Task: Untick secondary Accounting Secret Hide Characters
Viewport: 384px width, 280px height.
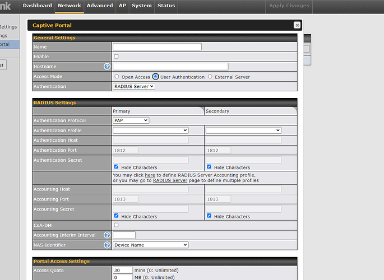Action: tap(209, 216)
